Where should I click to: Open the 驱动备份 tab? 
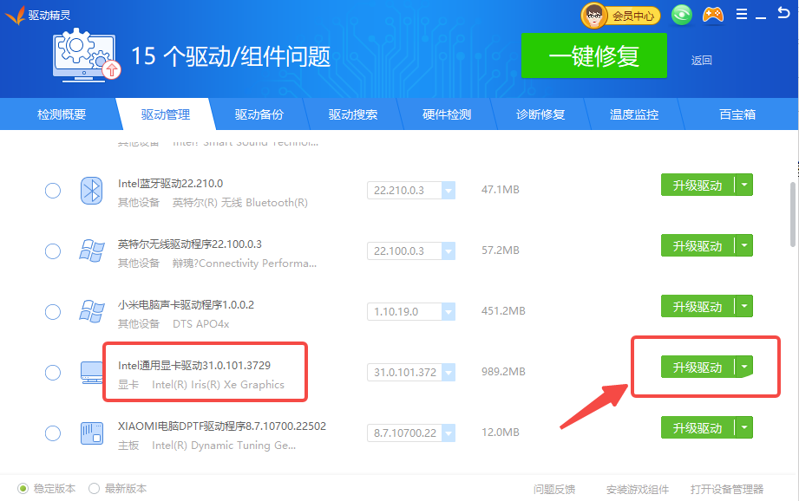tap(259, 114)
